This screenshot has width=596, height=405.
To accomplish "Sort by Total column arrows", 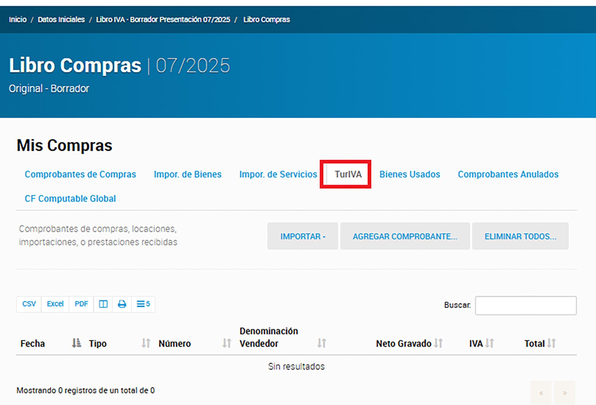I will (x=551, y=343).
